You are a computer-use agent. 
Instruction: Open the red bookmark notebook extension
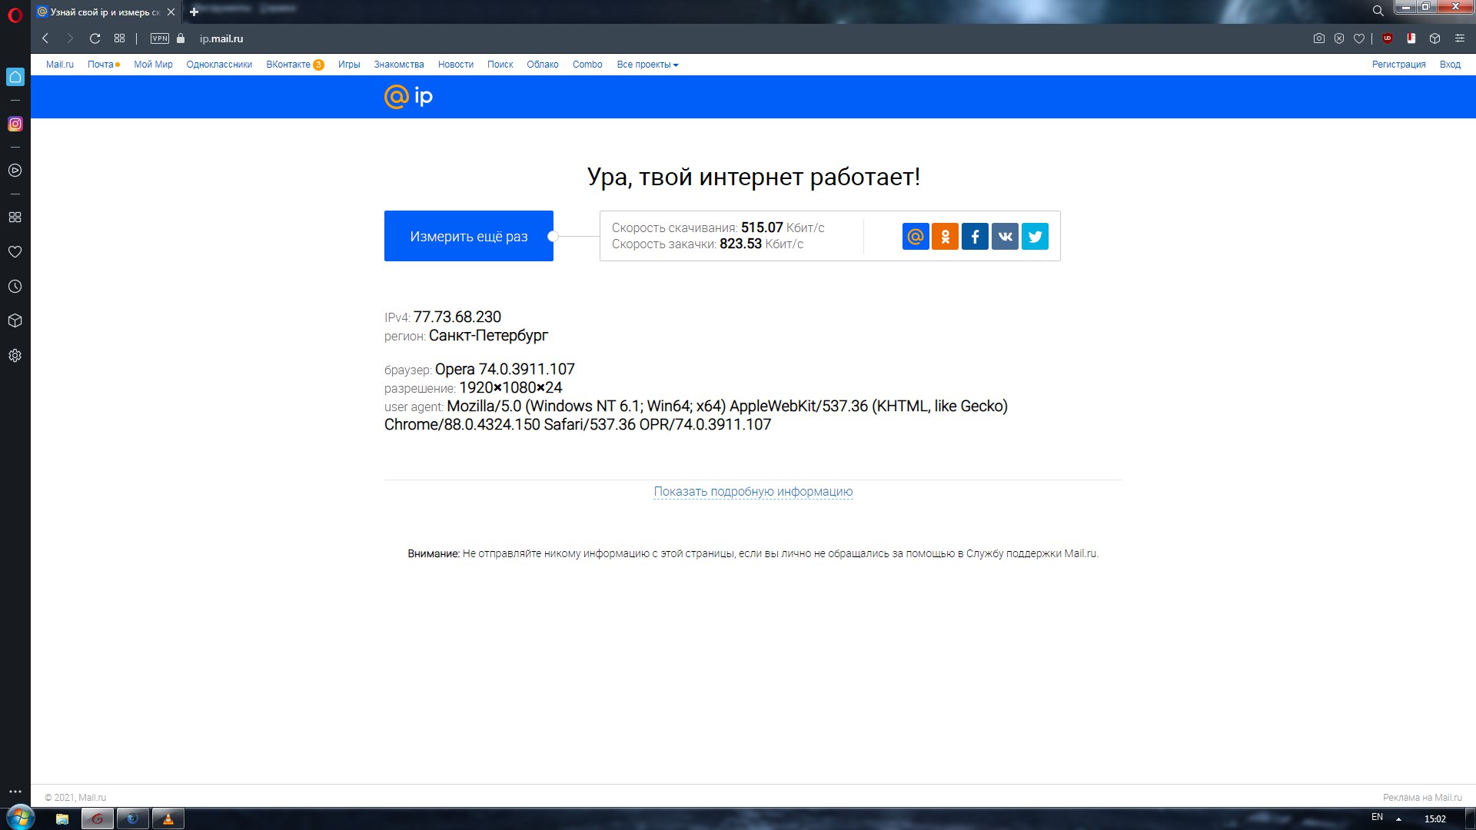[x=1411, y=38]
